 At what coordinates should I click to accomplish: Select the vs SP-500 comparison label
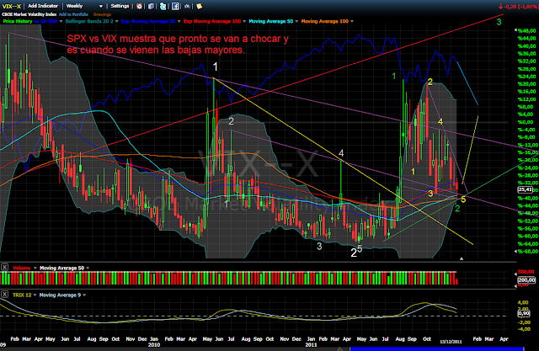[x=45, y=21]
